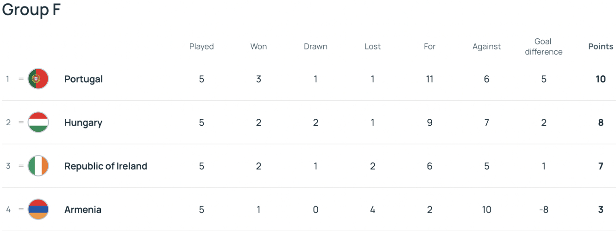Click Armenia's goal difference of -8
616x231 pixels.
point(543,209)
